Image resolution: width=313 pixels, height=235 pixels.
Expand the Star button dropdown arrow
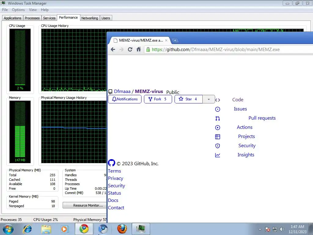click(208, 99)
